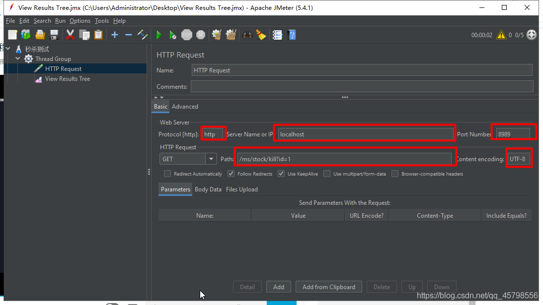Image resolution: width=543 pixels, height=305 pixels.
Task: Click the Protocol field containing http
Action: coord(213,134)
